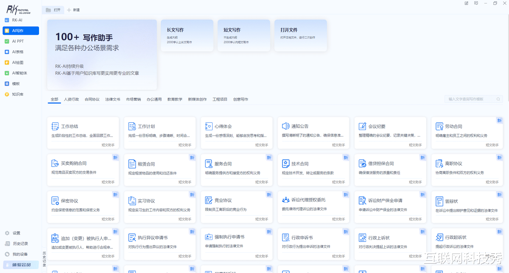Click the template search input field
The width and height of the screenshot is (509, 273).
click(x=474, y=99)
